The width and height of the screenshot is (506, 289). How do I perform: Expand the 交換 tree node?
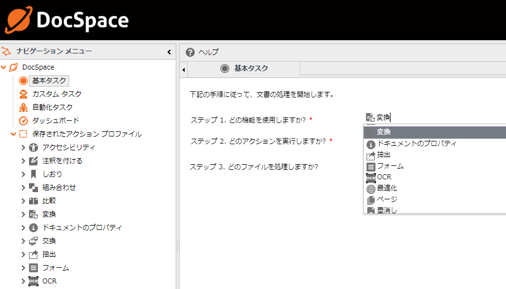23,241
